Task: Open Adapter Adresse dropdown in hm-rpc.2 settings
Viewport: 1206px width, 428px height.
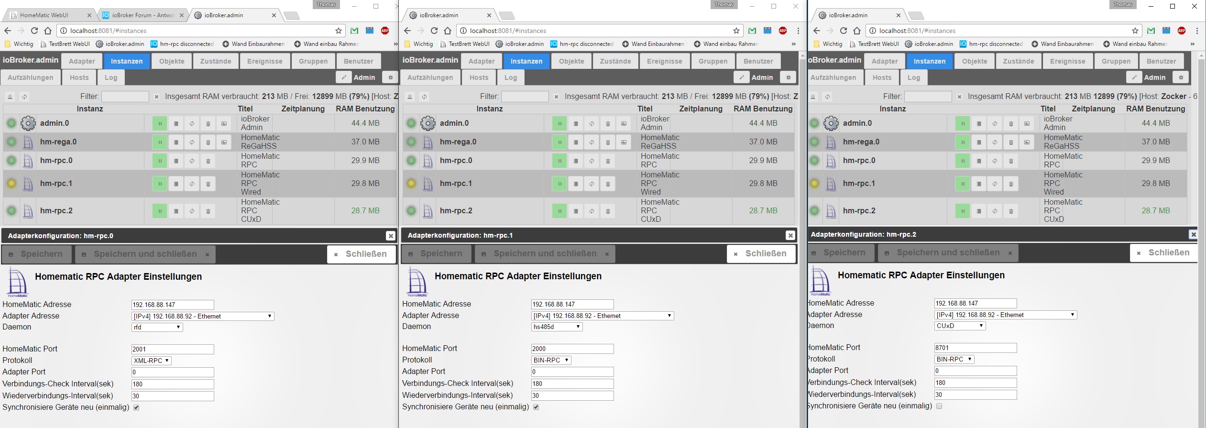Action: tap(1006, 315)
